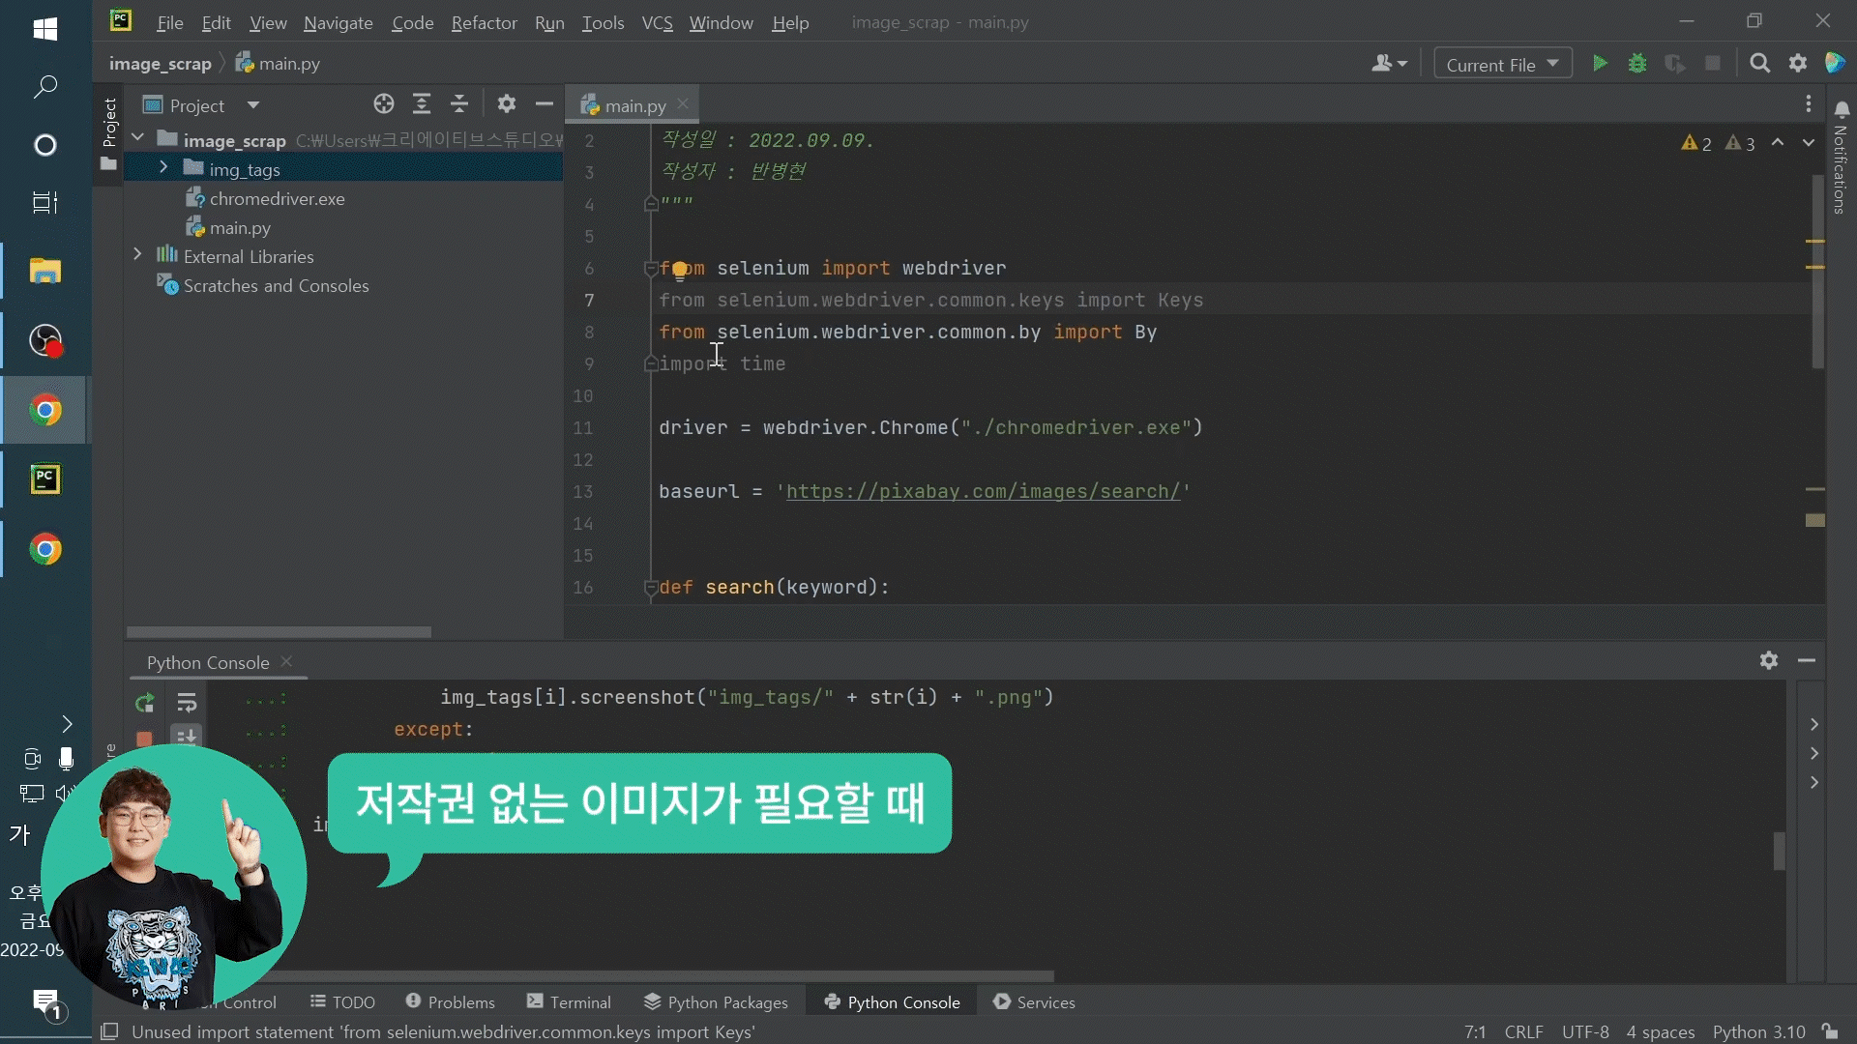Viewport: 1857px width, 1044px height.
Task: Open editor tab options three-dot menu
Action: [1808, 104]
